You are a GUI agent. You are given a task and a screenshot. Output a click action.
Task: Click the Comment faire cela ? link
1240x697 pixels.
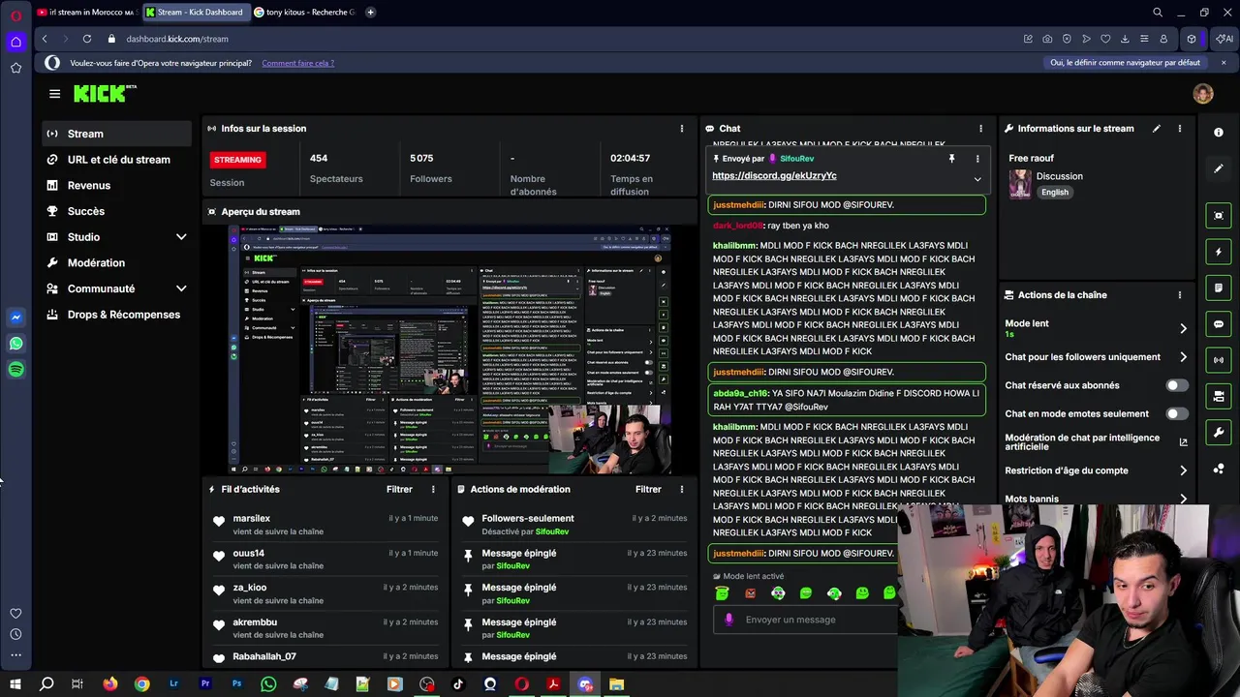click(x=297, y=63)
